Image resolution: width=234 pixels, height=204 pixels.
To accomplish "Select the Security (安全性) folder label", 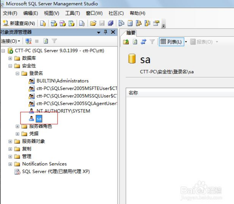I will click(29, 66).
